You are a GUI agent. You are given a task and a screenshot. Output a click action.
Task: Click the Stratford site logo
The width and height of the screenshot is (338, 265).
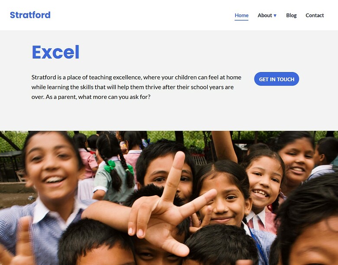pyautogui.click(x=30, y=15)
